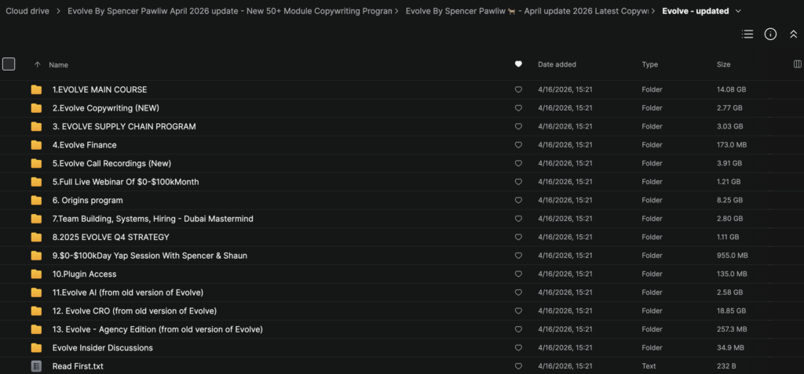
Task: Open 2.Evolve Copywriting (NEW) folder
Action: point(105,108)
